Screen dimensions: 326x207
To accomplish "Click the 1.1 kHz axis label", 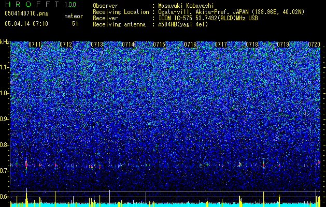I will 5,67.
